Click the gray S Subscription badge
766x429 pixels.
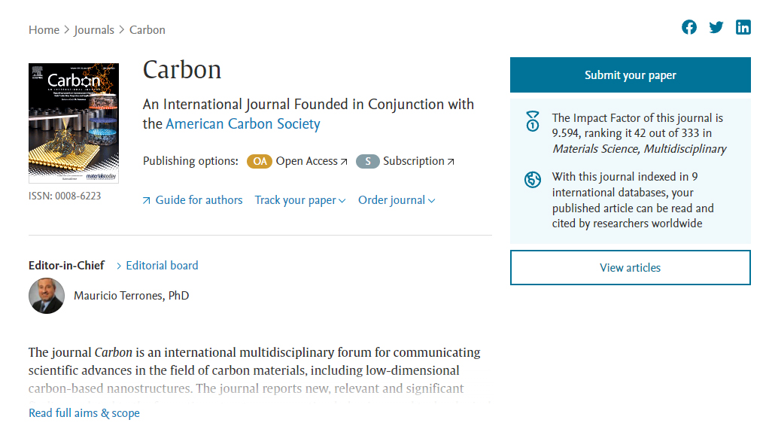pos(367,161)
